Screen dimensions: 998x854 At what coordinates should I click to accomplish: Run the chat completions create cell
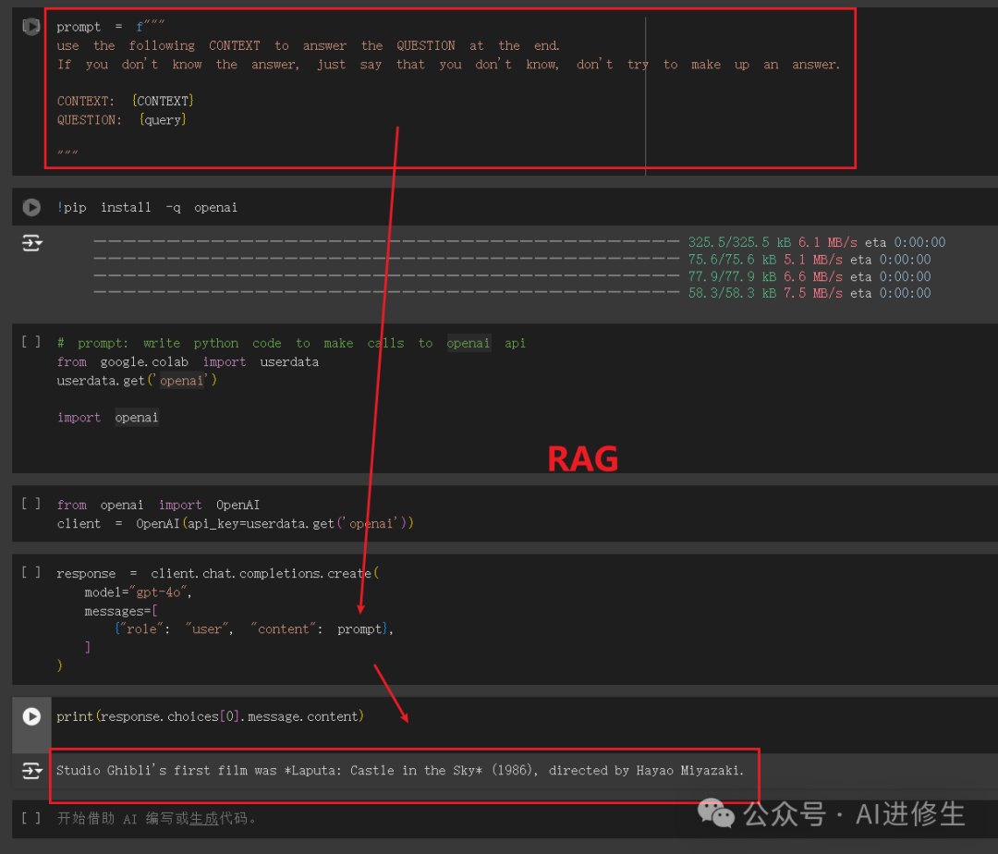click(x=31, y=573)
